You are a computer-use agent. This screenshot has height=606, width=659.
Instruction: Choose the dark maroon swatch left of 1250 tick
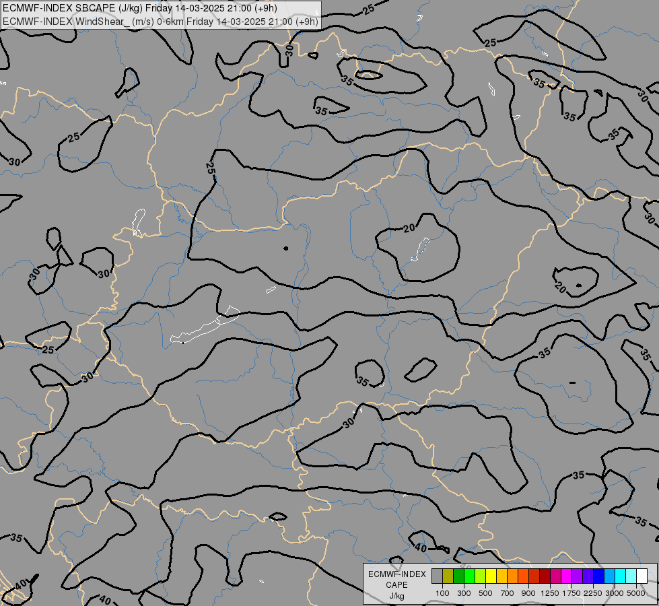(x=545, y=576)
